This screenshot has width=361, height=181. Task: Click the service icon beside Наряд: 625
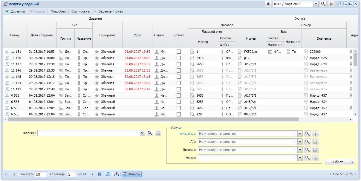pyautogui.click(x=306, y=58)
